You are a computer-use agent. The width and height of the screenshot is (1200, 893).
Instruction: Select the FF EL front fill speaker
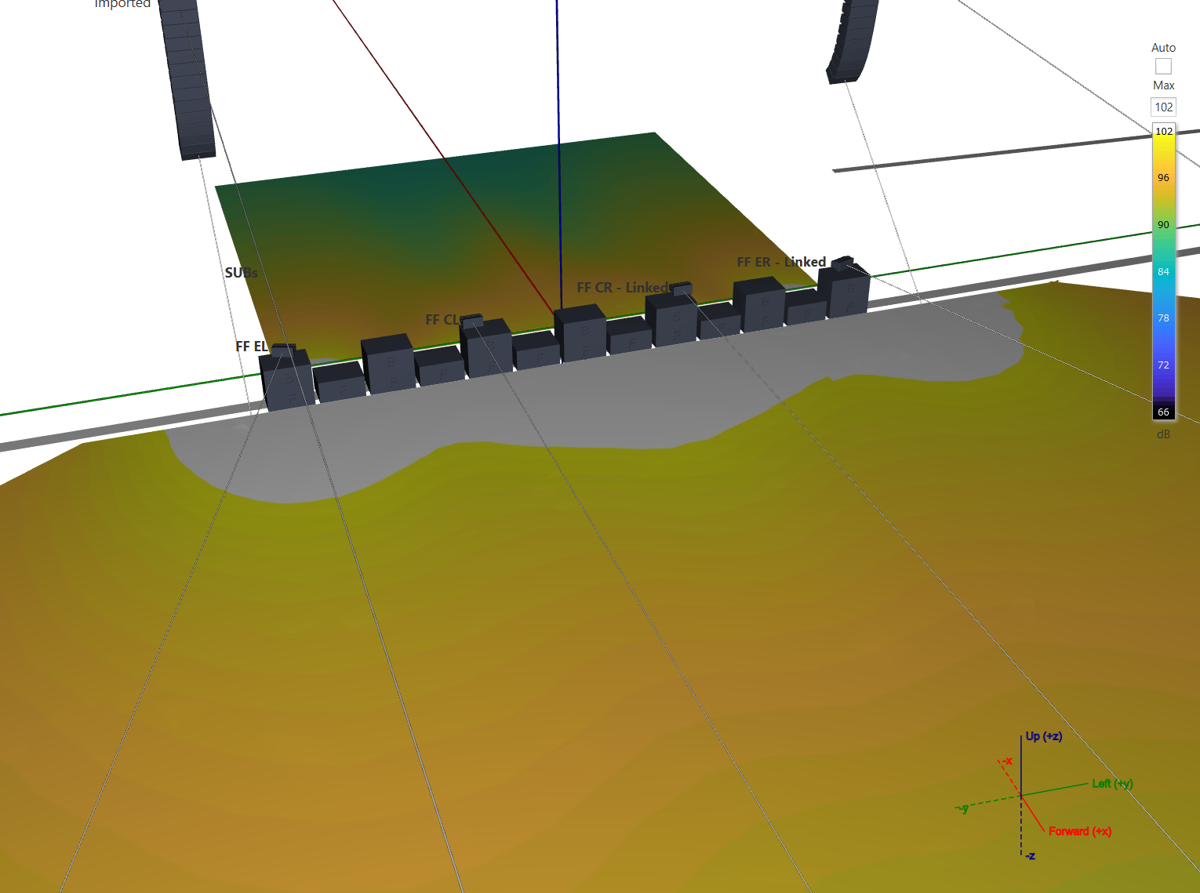[x=283, y=350]
